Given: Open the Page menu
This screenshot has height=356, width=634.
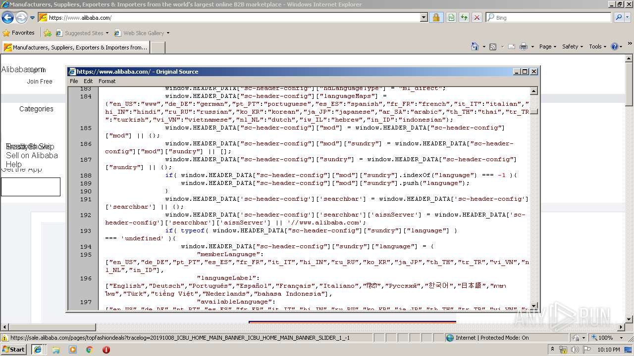Looking at the screenshot, I should pyautogui.click(x=548, y=46).
